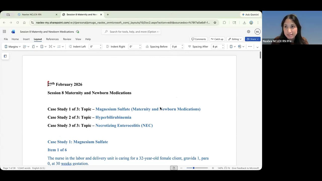Expand the Columns dropdown arrow

46,47
